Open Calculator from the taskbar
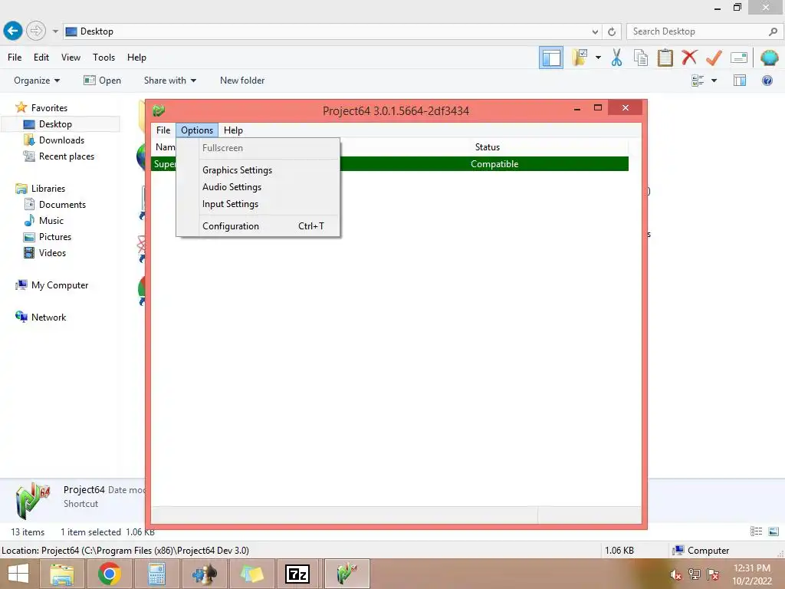 (x=156, y=574)
